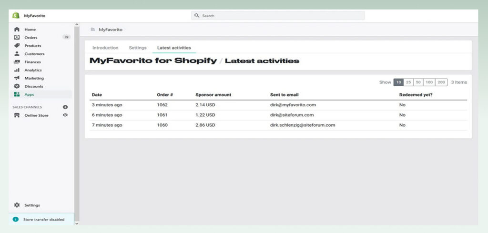Switch to the Introduction tab
Image resolution: width=488 pixels, height=233 pixels.
point(105,48)
